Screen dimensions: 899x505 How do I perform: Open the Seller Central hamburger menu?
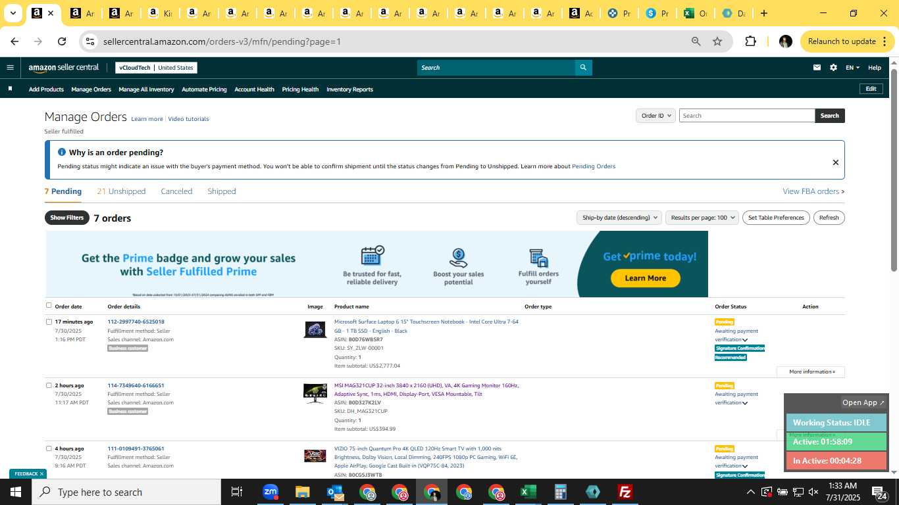tap(10, 67)
